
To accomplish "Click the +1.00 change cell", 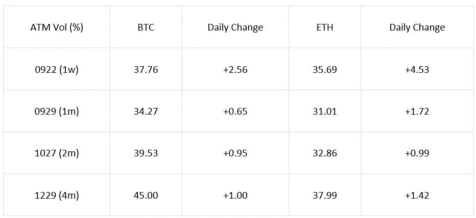I will 235,195.
